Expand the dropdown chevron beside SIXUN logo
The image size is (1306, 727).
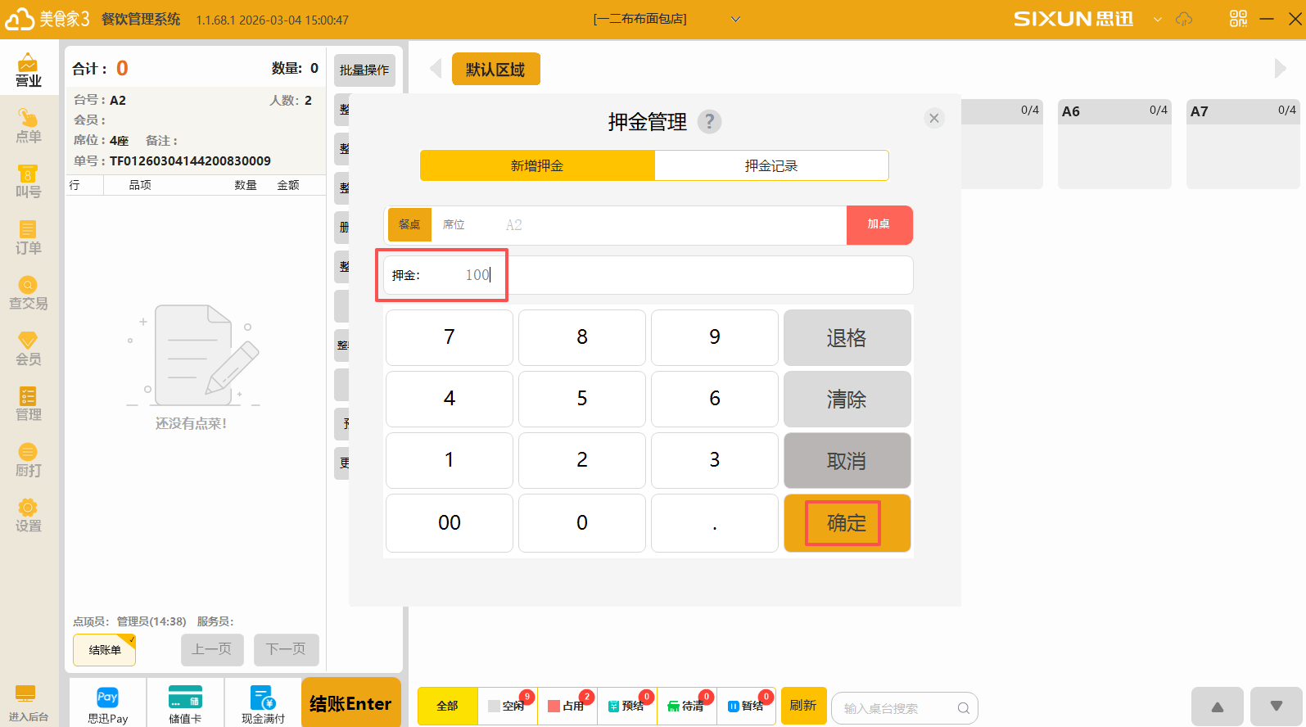[x=1157, y=19]
